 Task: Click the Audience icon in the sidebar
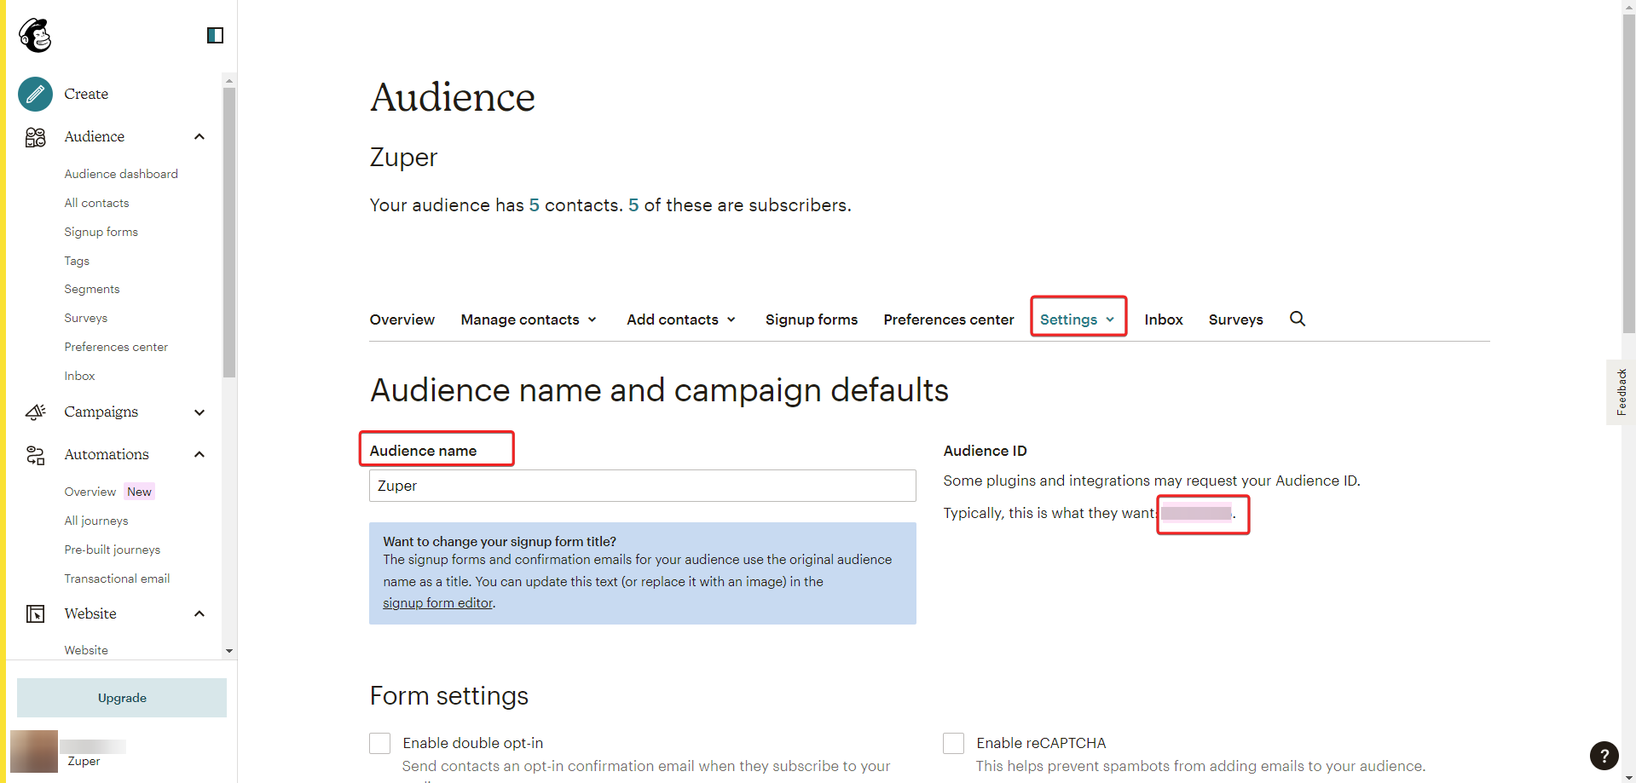pos(35,137)
